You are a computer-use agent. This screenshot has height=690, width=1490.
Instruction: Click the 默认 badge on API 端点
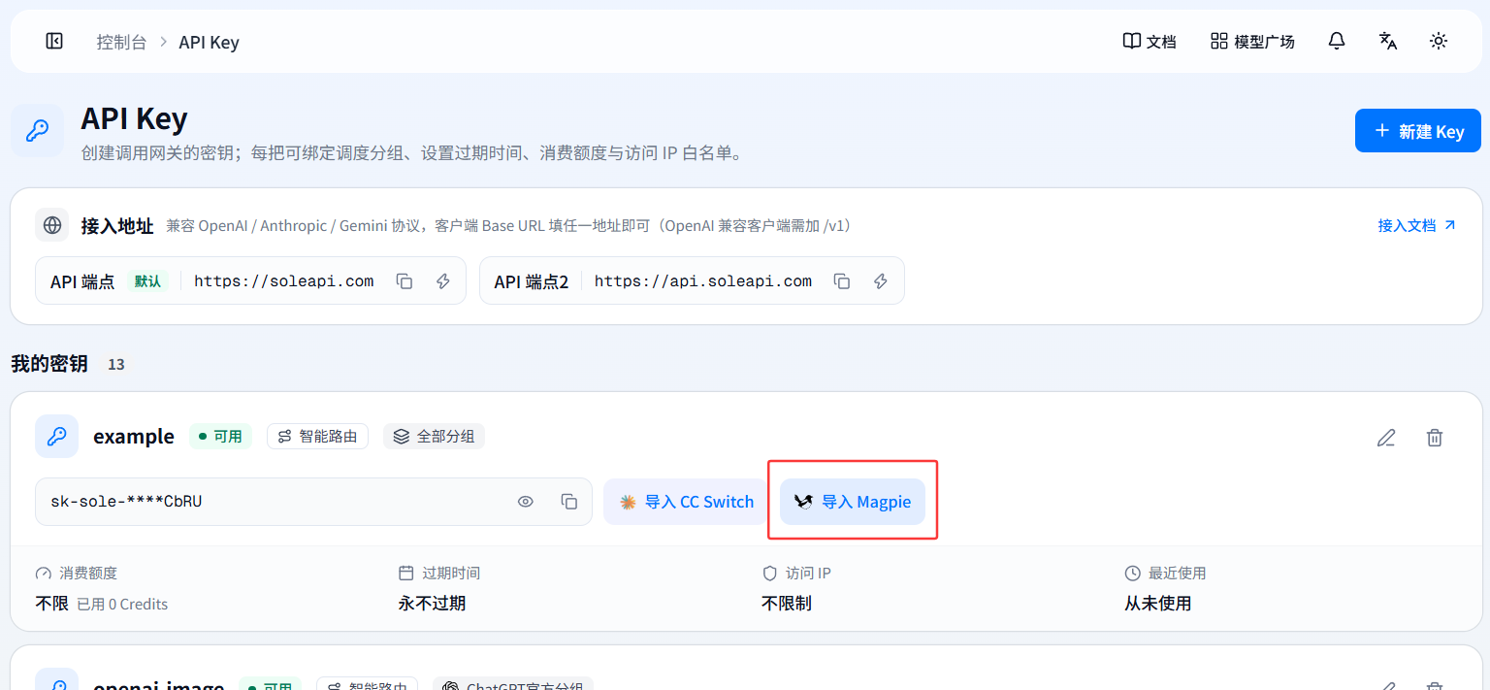(x=147, y=281)
